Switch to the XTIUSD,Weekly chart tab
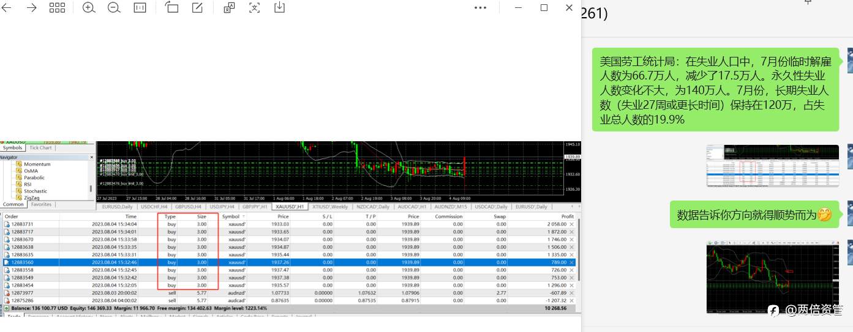The height and width of the screenshot is (332, 853). pos(330,207)
